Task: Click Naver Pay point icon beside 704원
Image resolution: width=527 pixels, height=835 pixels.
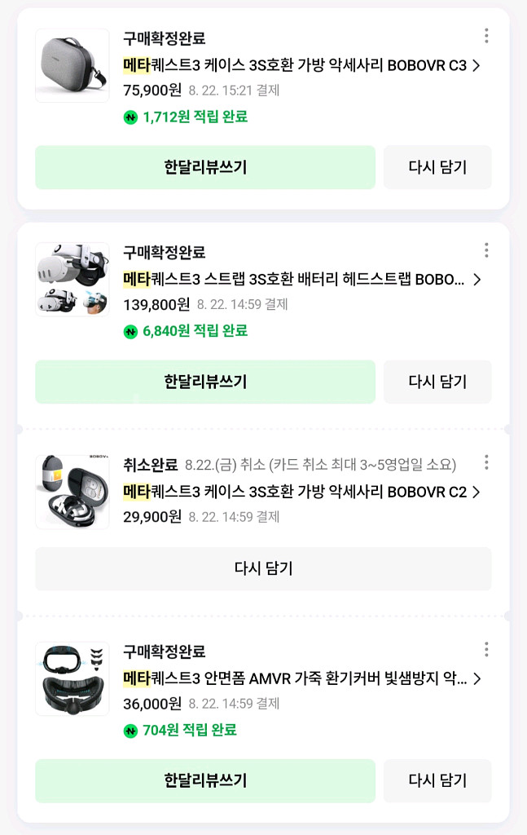Action: pos(130,731)
